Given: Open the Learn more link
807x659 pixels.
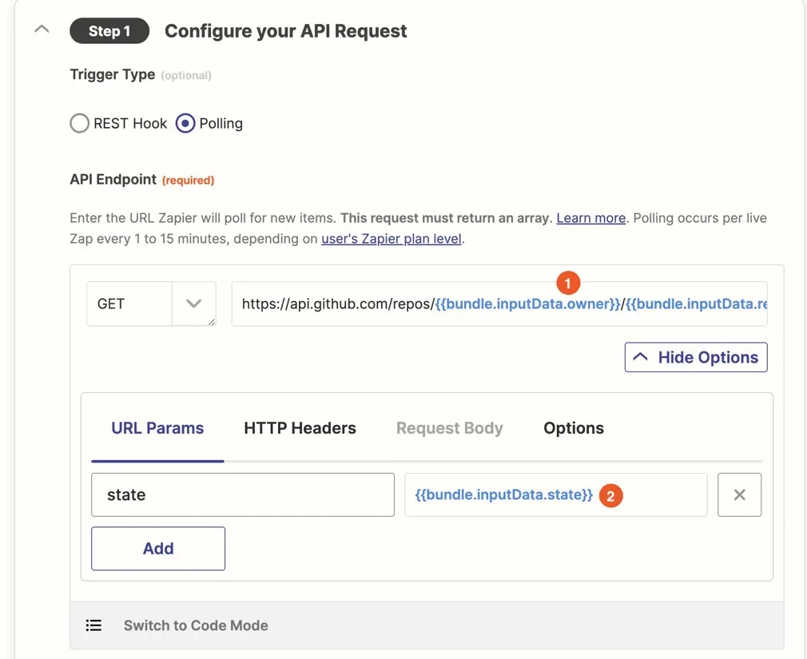Looking at the screenshot, I should [590, 218].
